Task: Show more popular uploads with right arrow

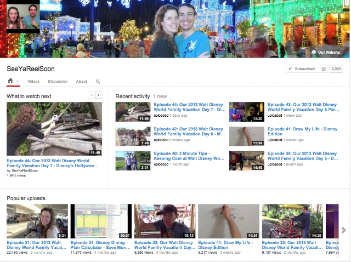Action: point(344,230)
